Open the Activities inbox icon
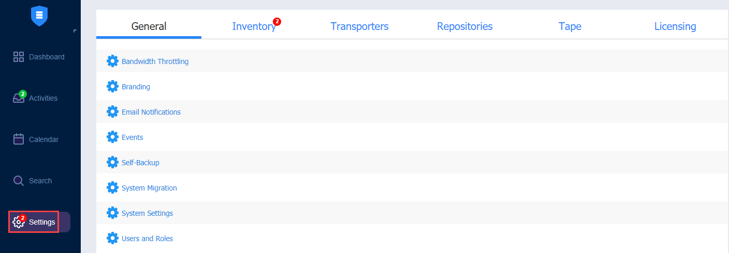729x253 pixels. (19, 98)
